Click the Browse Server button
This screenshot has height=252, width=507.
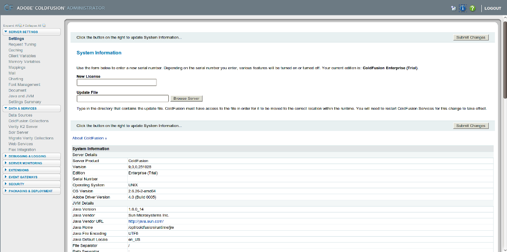pyautogui.click(x=187, y=98)
